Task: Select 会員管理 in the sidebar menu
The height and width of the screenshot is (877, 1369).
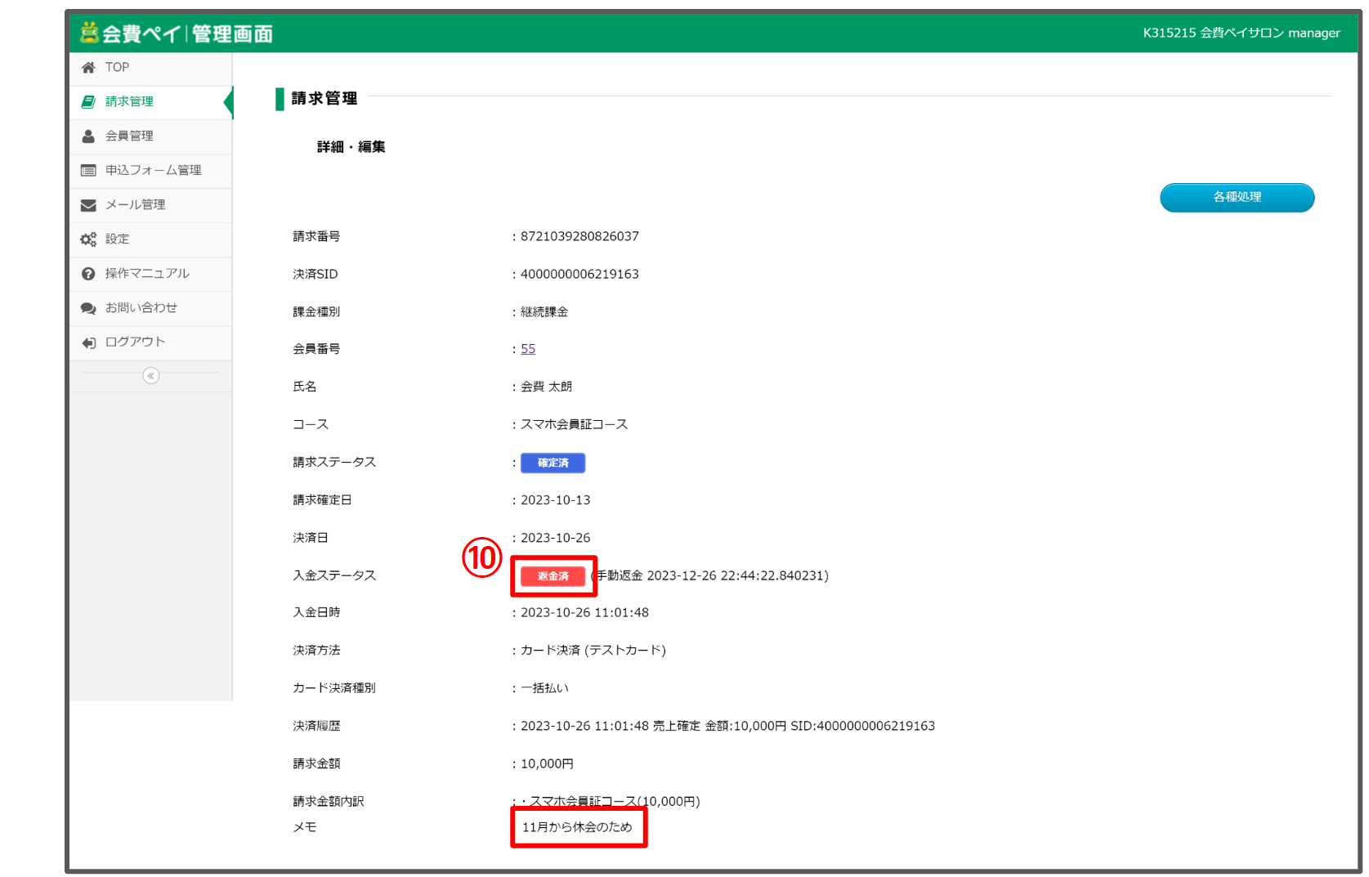Action: 129,136
